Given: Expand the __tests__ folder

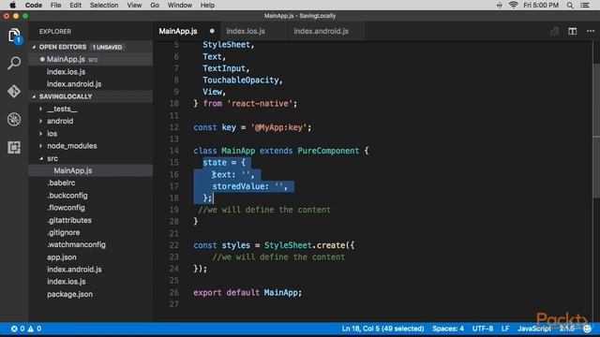Looking at the screenshot, I should [41, 110].
